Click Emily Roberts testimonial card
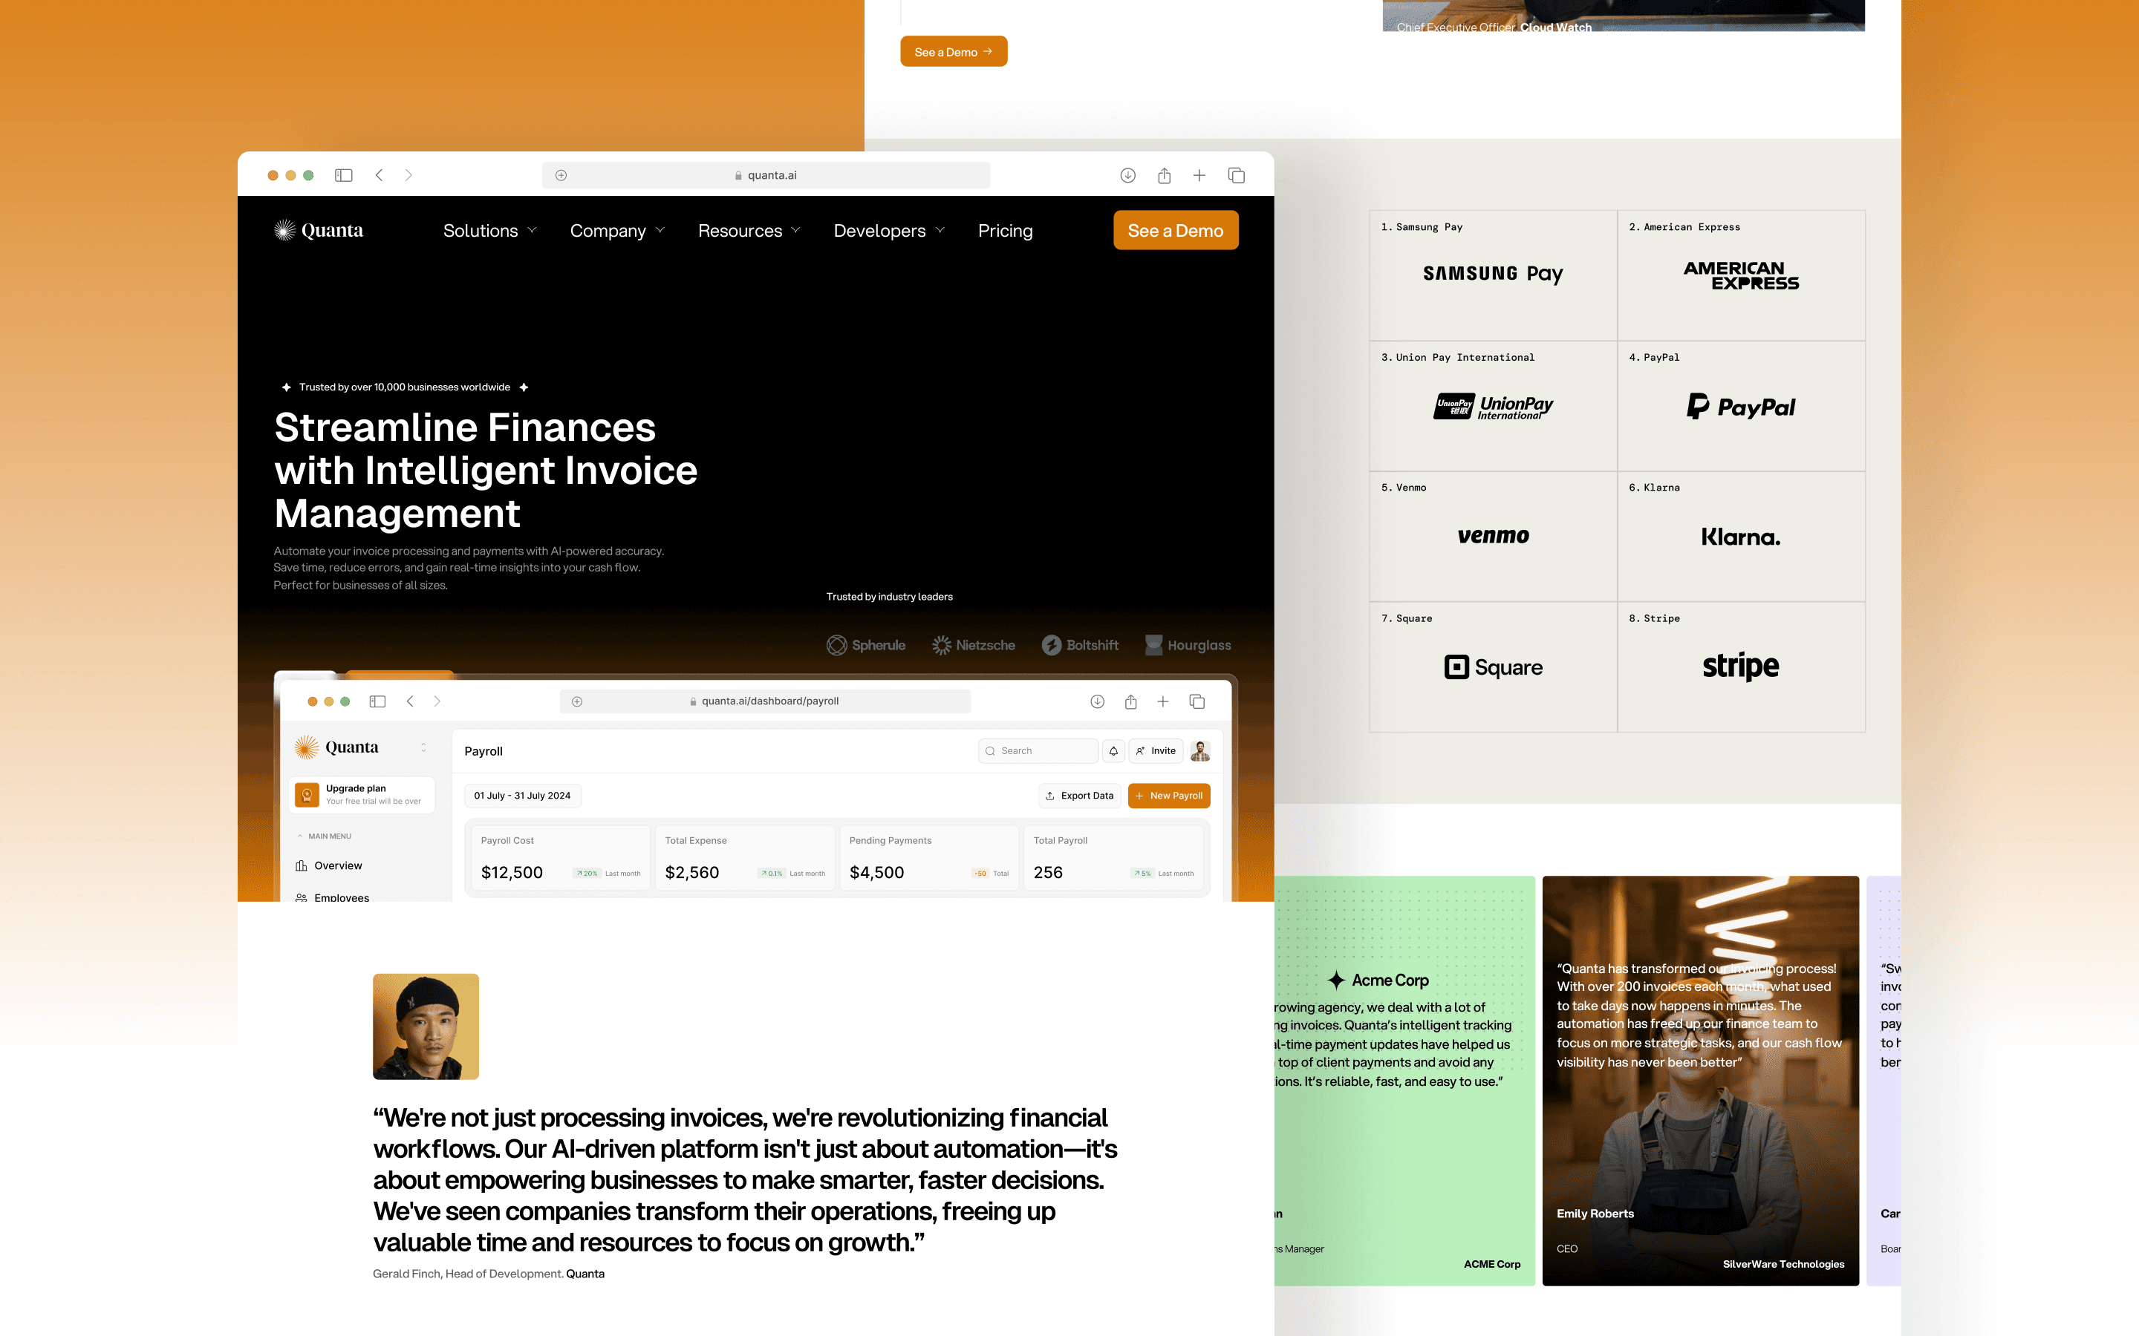The image size is (2139, 1336). (1701, 1081)
